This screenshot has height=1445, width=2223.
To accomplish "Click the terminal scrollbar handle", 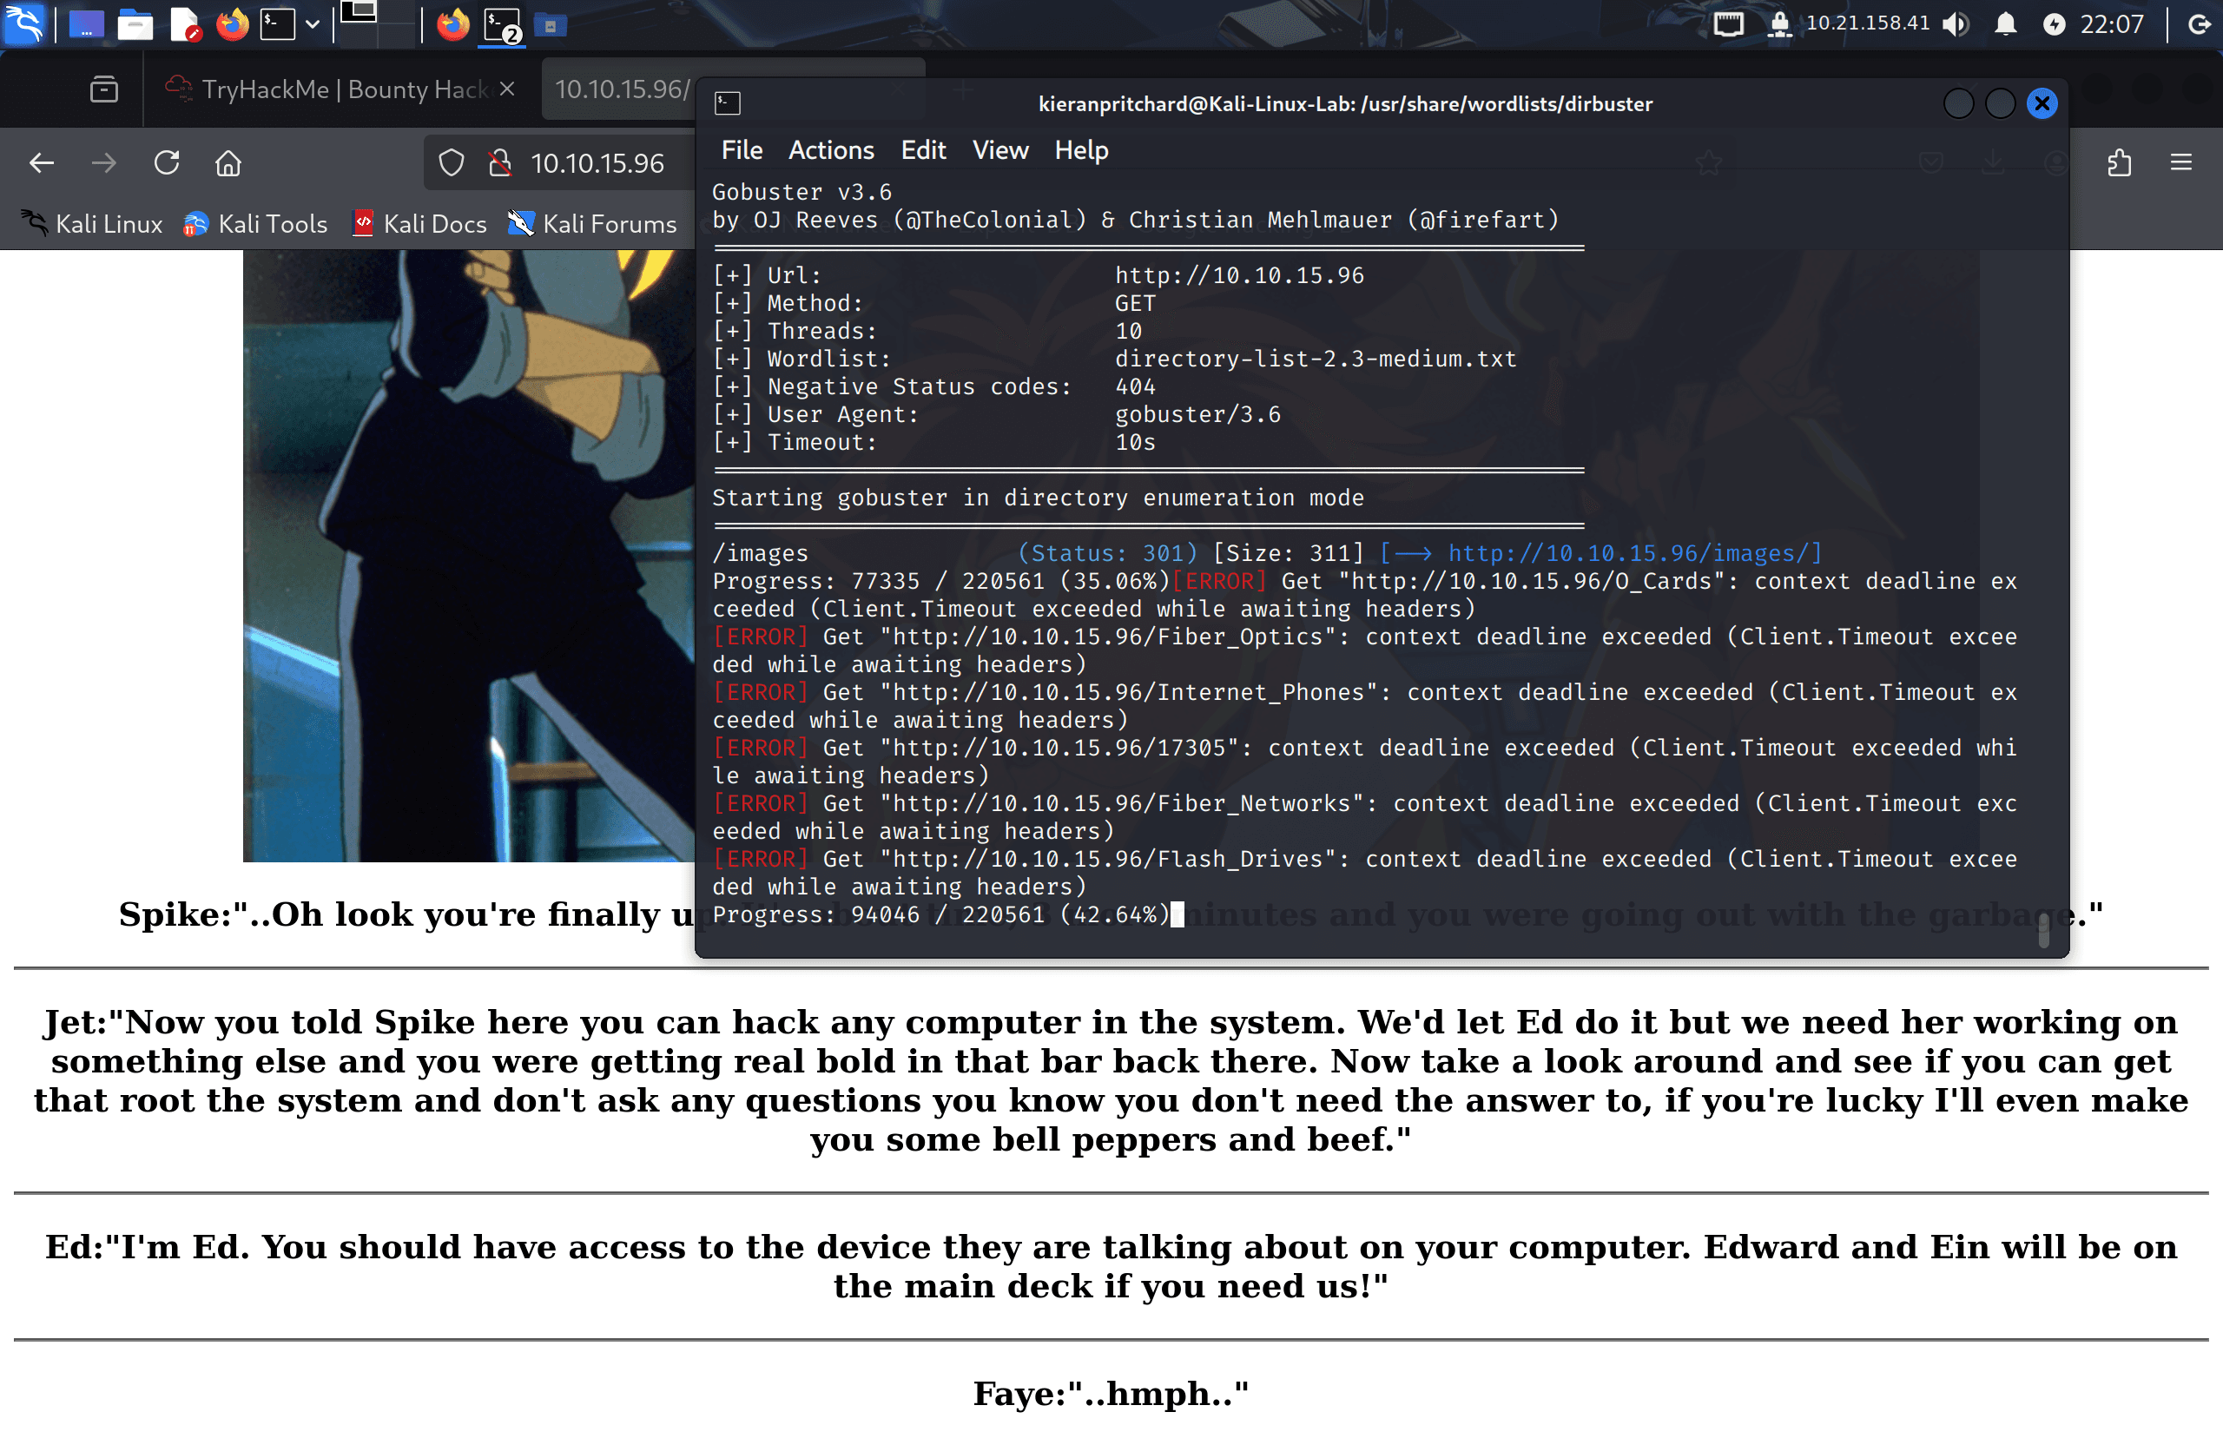I will (2045, 931).
